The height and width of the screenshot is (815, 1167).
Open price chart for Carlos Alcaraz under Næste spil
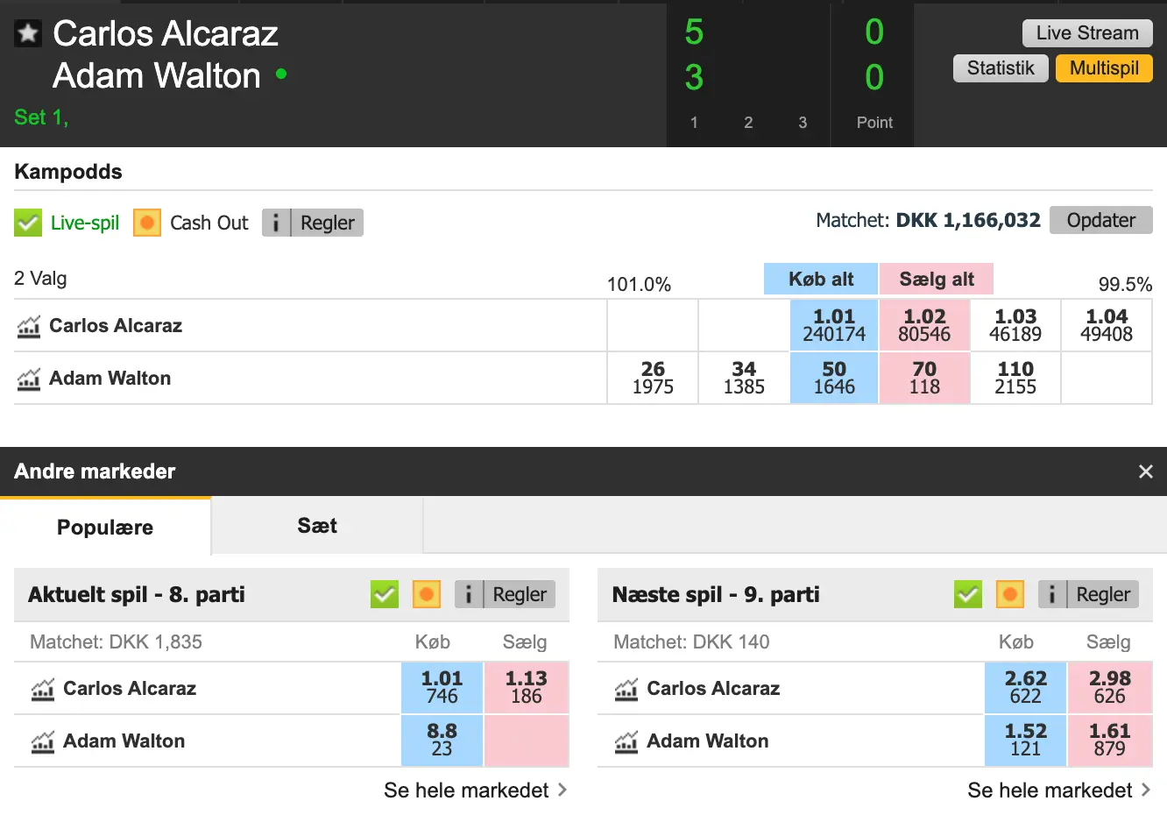(x=626, y=688)
